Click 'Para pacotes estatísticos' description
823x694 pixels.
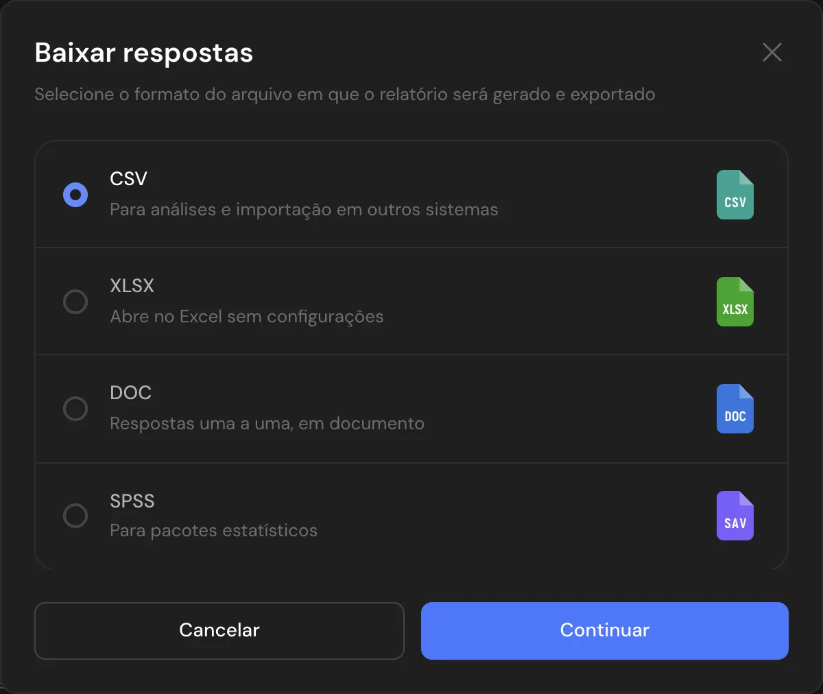pyautogui.click(x=214, y=531)
